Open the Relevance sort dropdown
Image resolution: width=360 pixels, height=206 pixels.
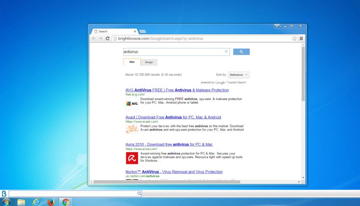(239, 75)
